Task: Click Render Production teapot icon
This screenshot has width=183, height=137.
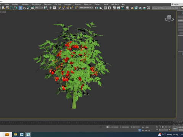Action: point(140,8)
